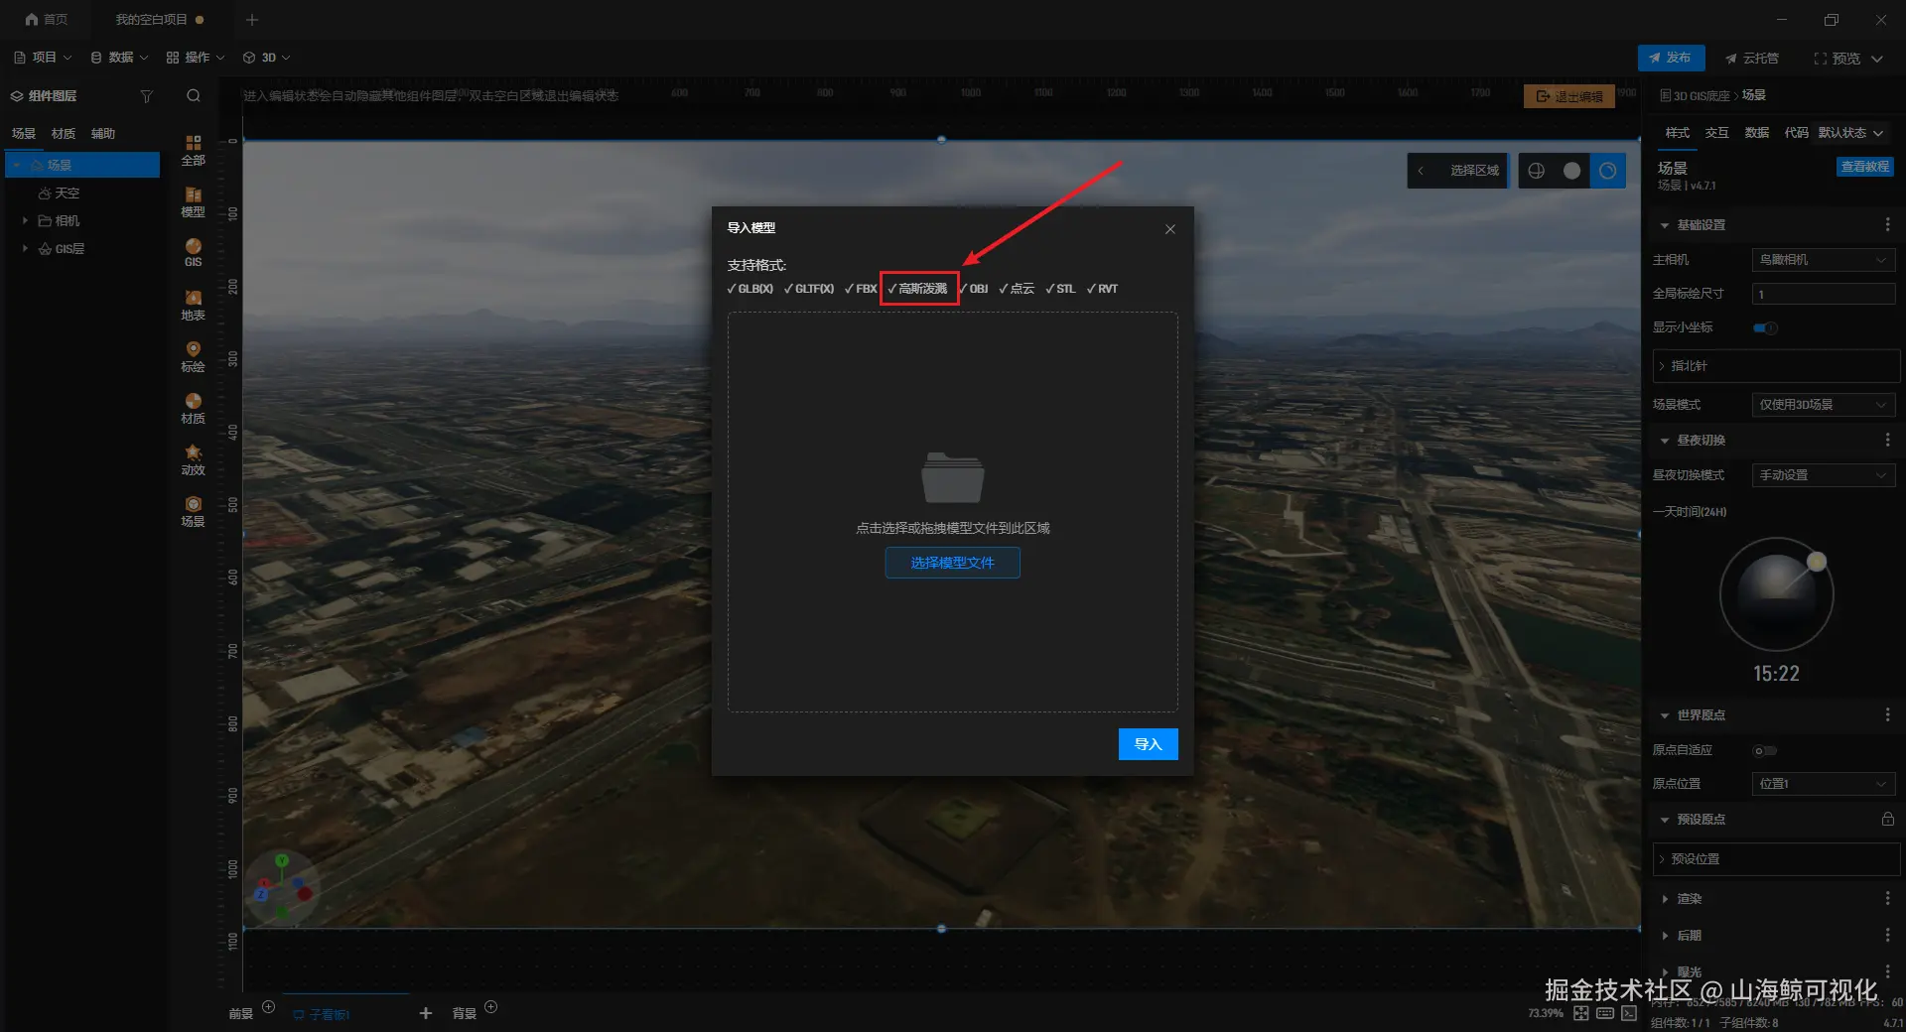Screen dimensions: 1906x1032
Task: Expand the 后期 section
Action: pos(1665,936)
